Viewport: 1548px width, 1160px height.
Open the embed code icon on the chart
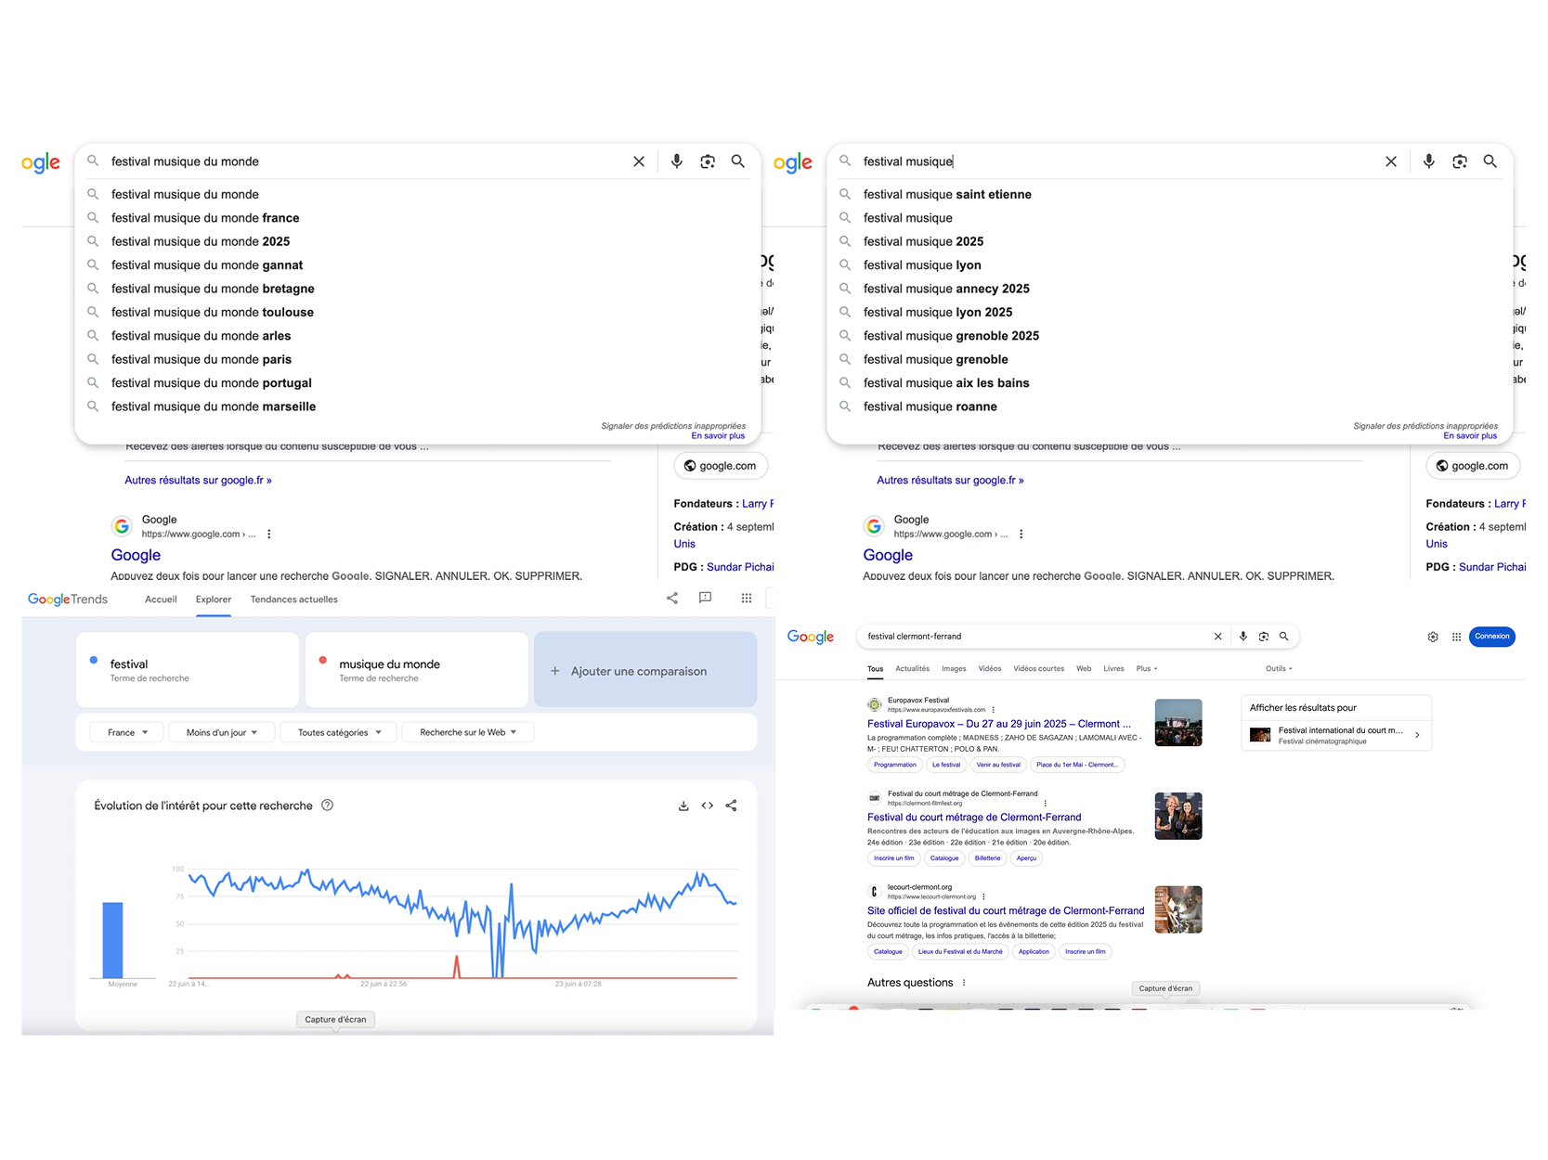tap(708, 806)
